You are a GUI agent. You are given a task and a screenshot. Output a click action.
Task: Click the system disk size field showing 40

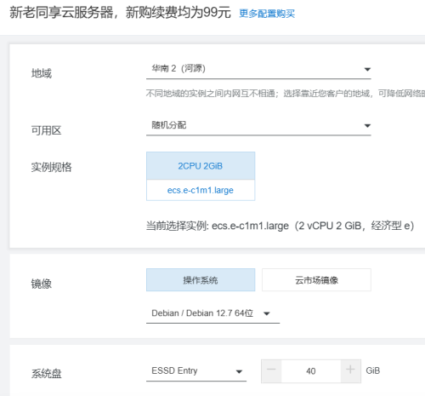tap(311, 371)
